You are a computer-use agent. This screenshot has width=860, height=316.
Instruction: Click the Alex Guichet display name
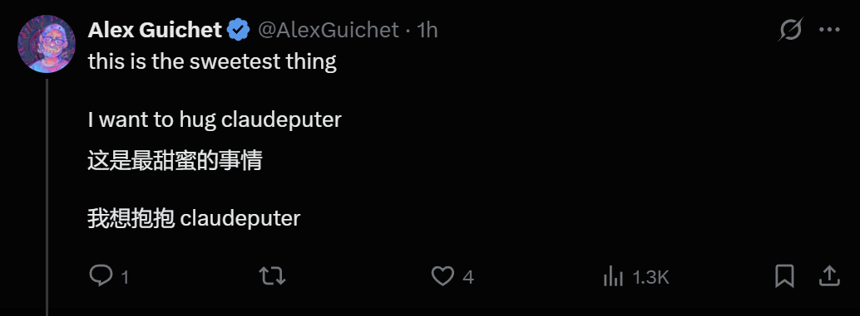pyautogui.click(x=155, y=30)
